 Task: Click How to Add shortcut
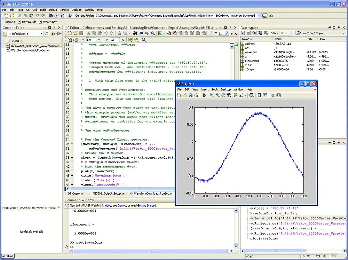tap(27, 22)
